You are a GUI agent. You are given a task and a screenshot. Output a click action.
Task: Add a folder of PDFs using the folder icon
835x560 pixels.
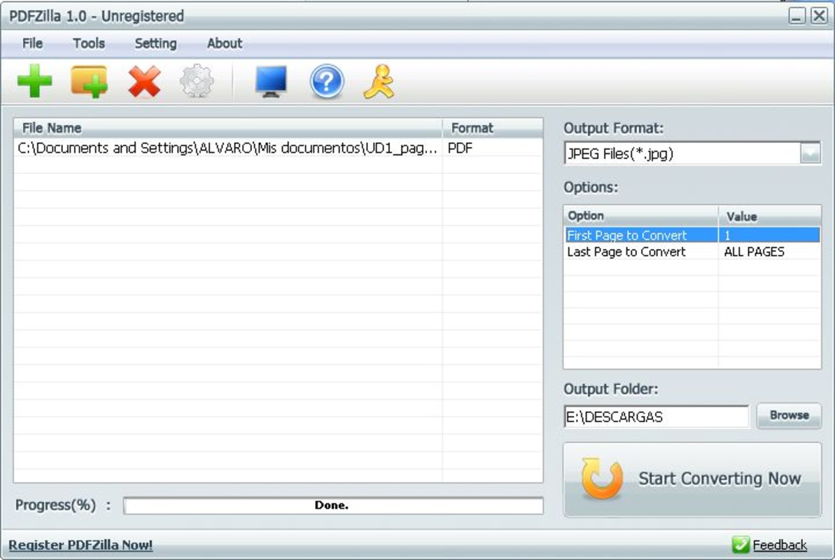point(88,81)
